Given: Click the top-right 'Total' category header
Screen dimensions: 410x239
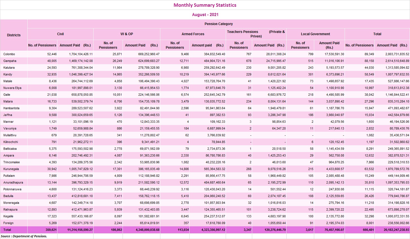Looking at the screenshot, I should point(377,34).
